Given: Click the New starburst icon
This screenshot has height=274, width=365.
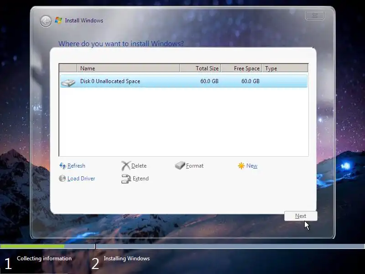Looking at the screenshot, I should pyautogui.click(x=241, y=166).
